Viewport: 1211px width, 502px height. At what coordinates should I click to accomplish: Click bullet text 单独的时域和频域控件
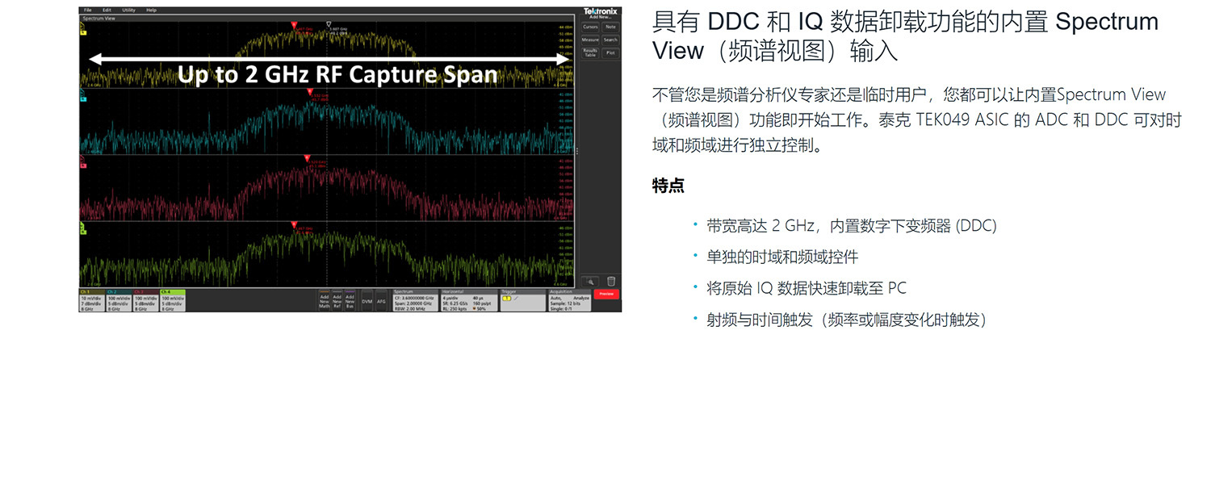(782, 257)
